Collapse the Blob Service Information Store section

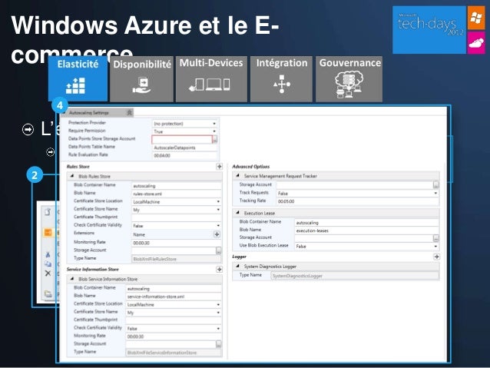(72, 279)
